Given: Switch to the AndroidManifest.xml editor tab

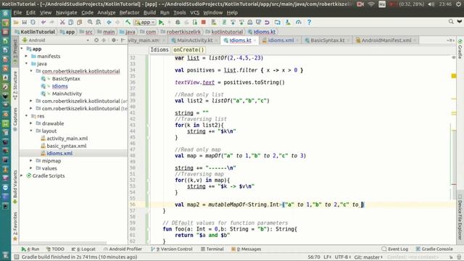Looking at the screenshot, I should pos(386,41).
